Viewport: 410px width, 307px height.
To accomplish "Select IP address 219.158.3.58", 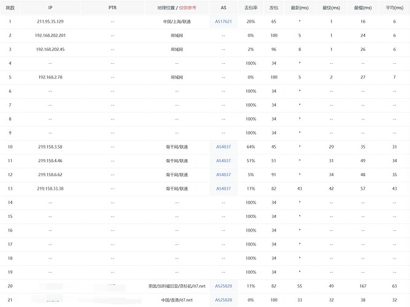I will pyautogui.click(x=50, y=147).
